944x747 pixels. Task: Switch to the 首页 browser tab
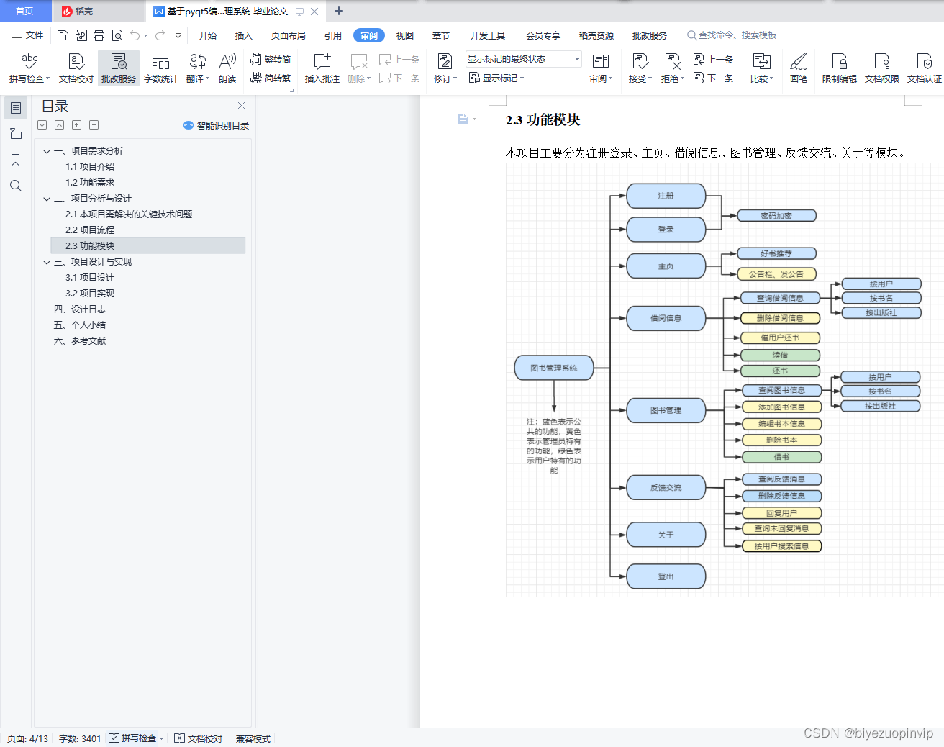click(25, 11)
